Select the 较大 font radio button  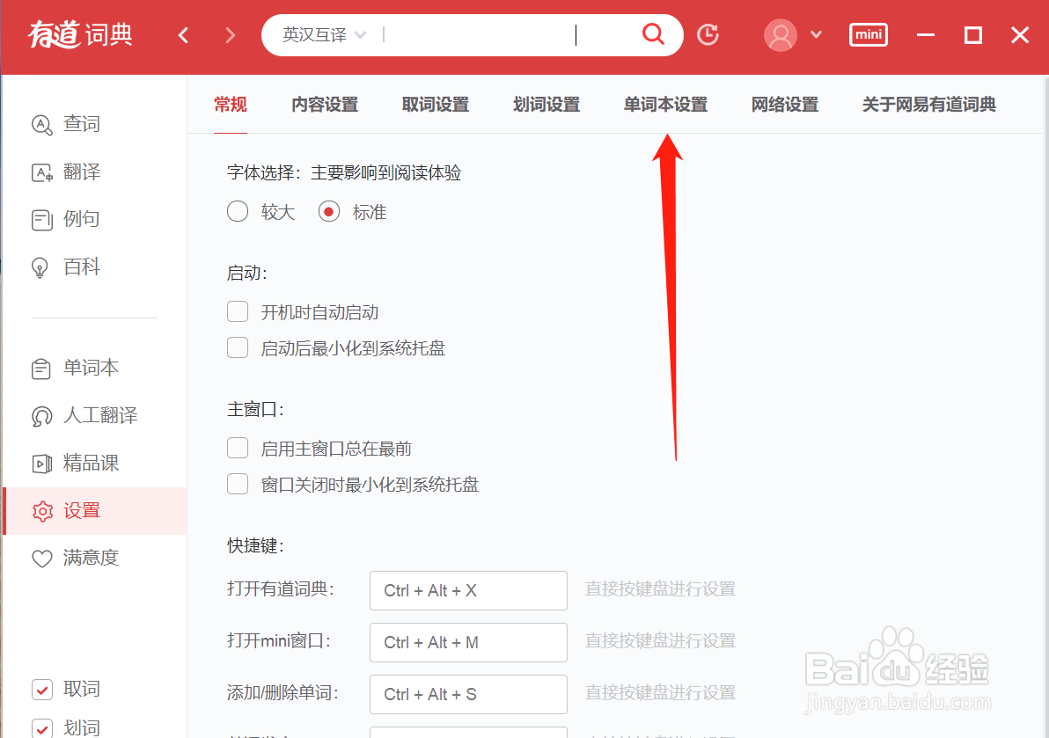[238, 212]
